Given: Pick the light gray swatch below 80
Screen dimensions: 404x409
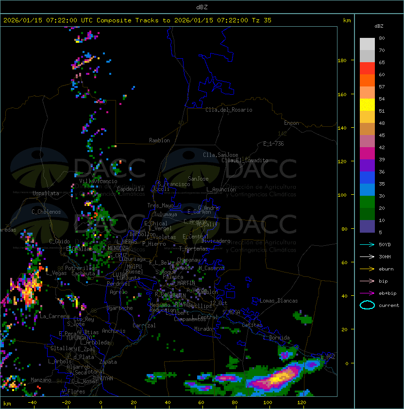Looking at the screenshot, I should 367,44.
